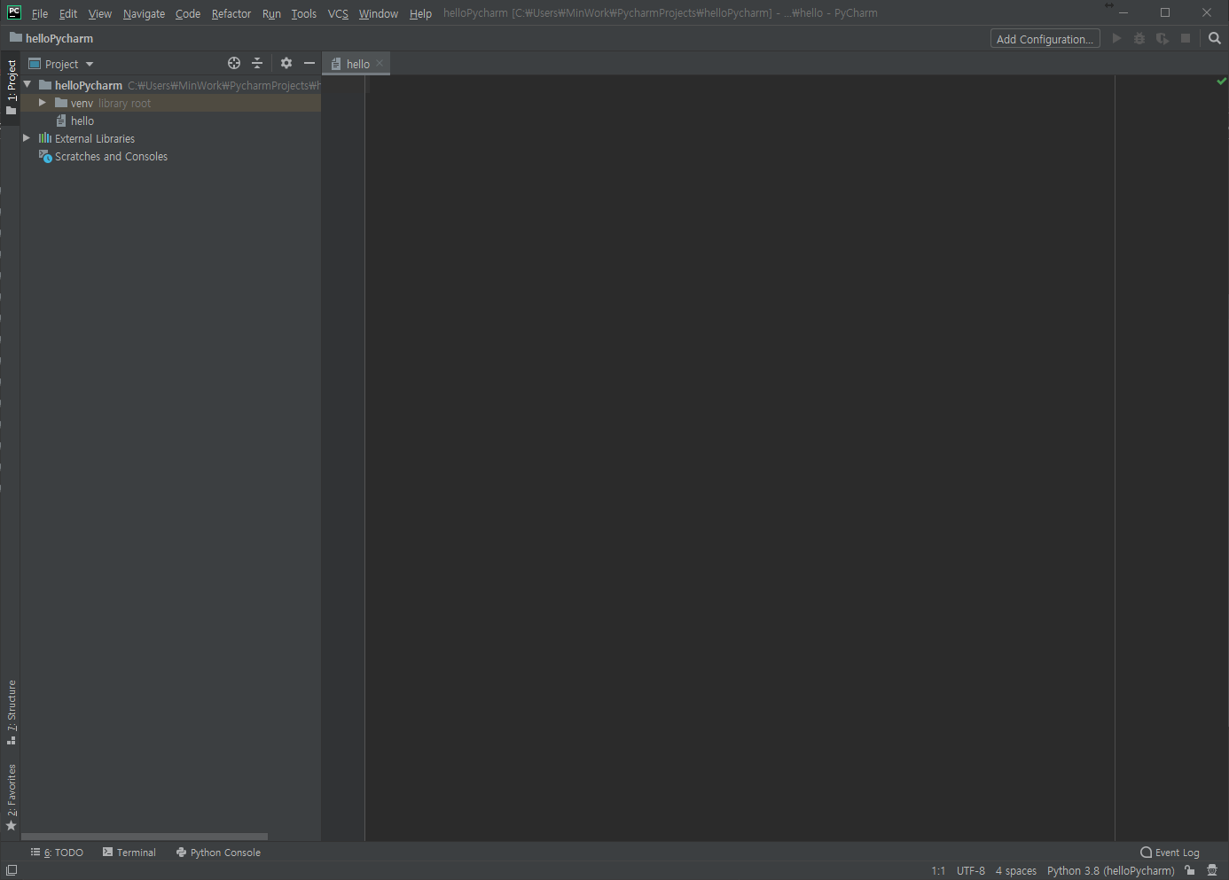Viewport: 1229px width, 880px height.
Task: Click the Debug bug icon
Action: point(1139,38)
